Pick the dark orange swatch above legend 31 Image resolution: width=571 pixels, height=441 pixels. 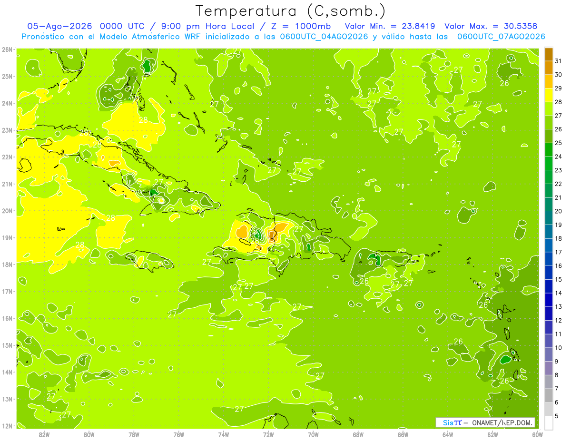point(549,54)
